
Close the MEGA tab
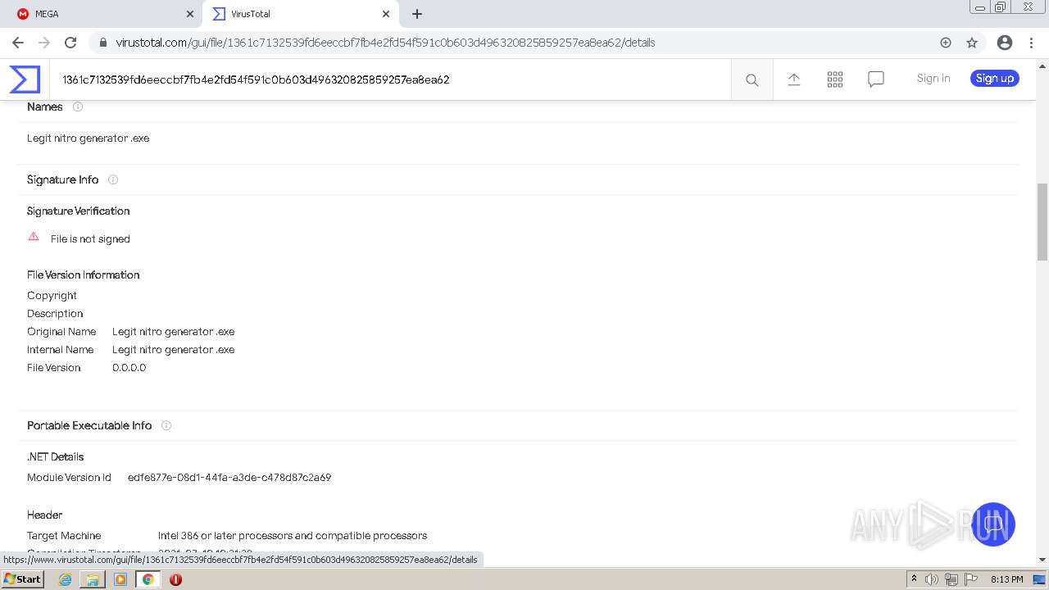point(190,14)
